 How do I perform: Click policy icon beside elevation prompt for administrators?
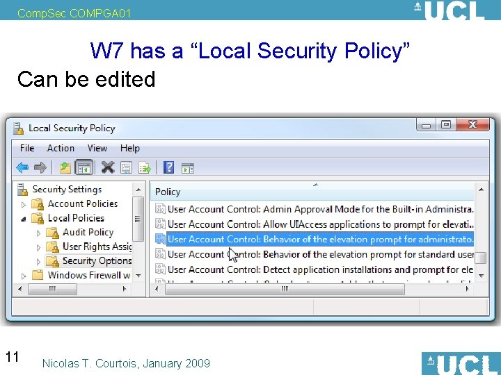pyautogui.click(x=160, y=239)
